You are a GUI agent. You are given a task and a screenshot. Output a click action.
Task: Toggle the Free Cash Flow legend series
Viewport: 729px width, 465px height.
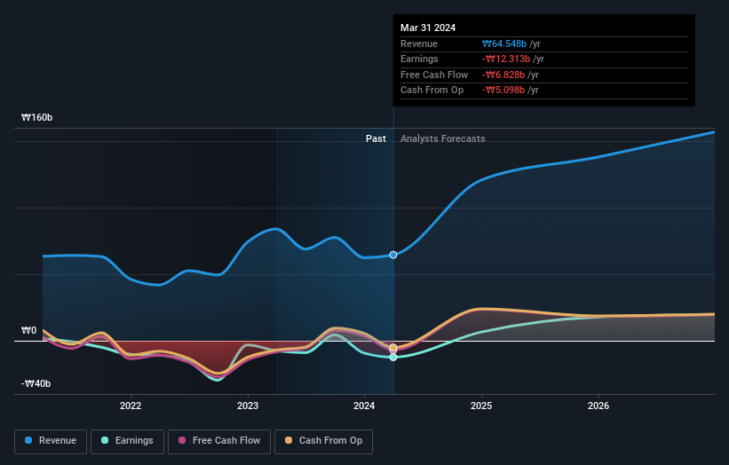[x=219, y=441]
